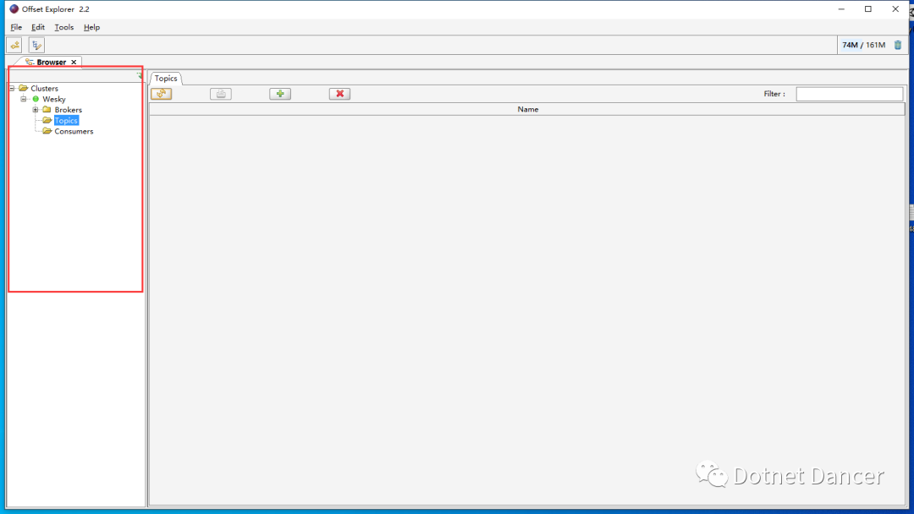The image size is (914, 514).
Task: Refresh the topics list button
Action: point(162,94)
